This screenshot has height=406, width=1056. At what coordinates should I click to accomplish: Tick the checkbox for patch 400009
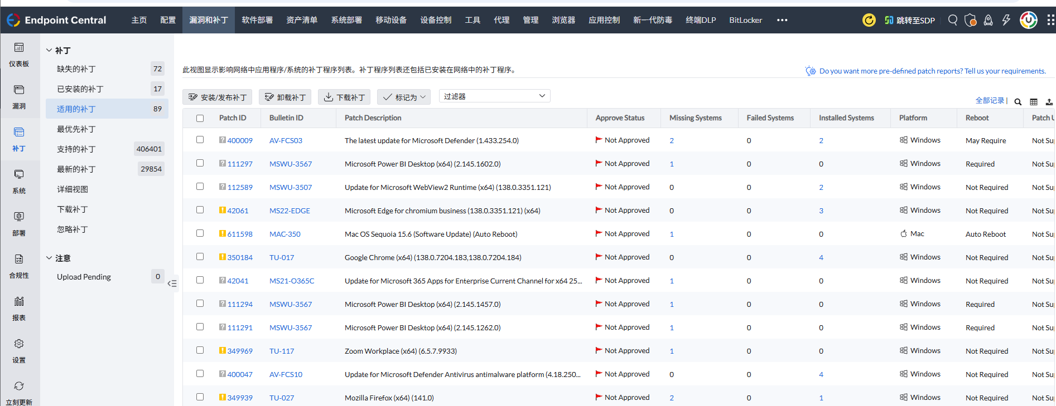pos(200,140)
